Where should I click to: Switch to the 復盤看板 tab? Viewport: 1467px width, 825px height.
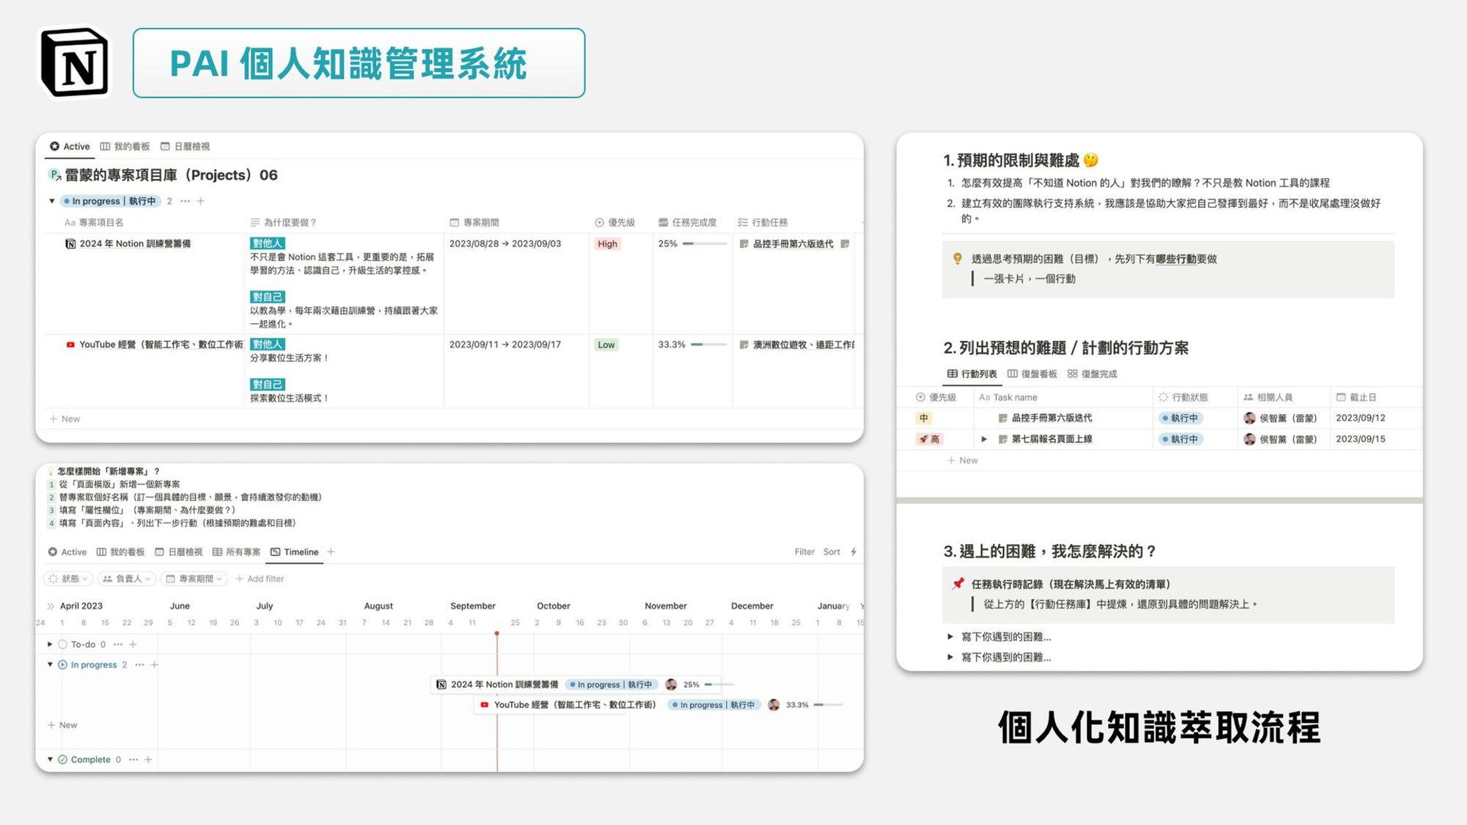[1032, 374]
